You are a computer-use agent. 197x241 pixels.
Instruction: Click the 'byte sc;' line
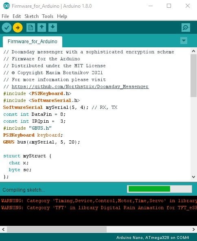(x=20, y=170)
